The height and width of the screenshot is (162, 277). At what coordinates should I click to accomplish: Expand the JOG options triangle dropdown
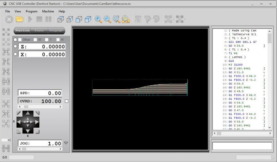click(x=66, y=143)
